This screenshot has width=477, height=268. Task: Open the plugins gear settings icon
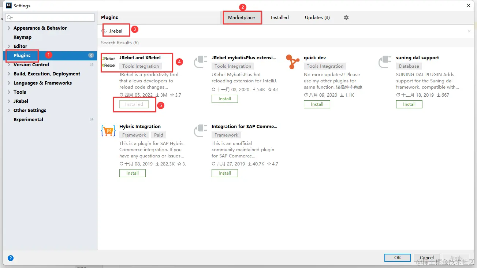[346, 18]
